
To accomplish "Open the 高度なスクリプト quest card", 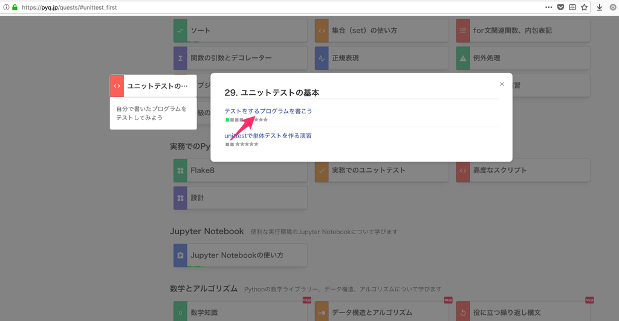I will pyautogui.click(x=523, y=171).
